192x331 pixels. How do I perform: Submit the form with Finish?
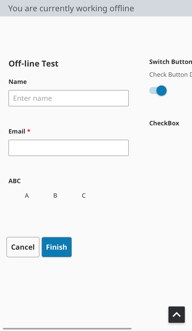click(57, 247)
